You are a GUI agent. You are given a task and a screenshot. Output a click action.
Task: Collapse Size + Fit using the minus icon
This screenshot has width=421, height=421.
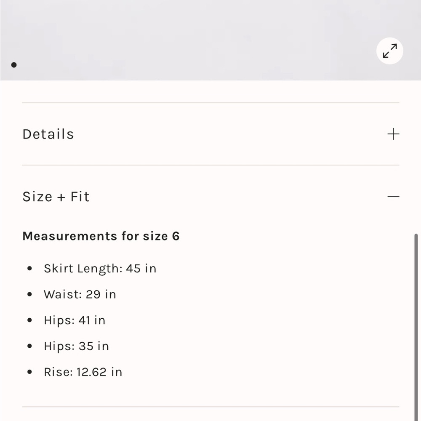click(x=393, y=197)
